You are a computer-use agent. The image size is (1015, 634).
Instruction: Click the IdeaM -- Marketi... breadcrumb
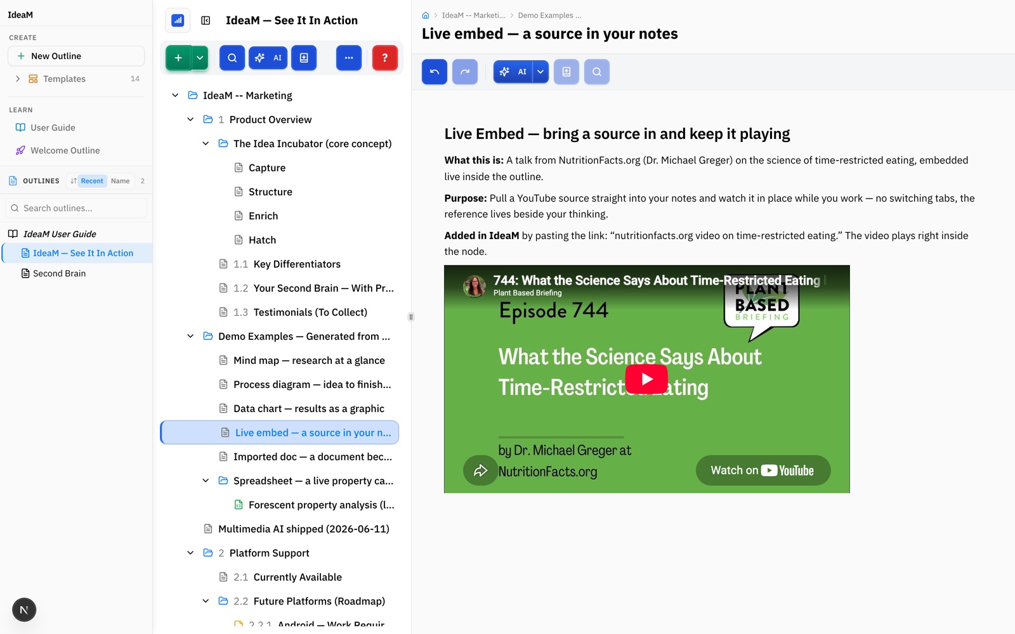(x=473, y=15)
